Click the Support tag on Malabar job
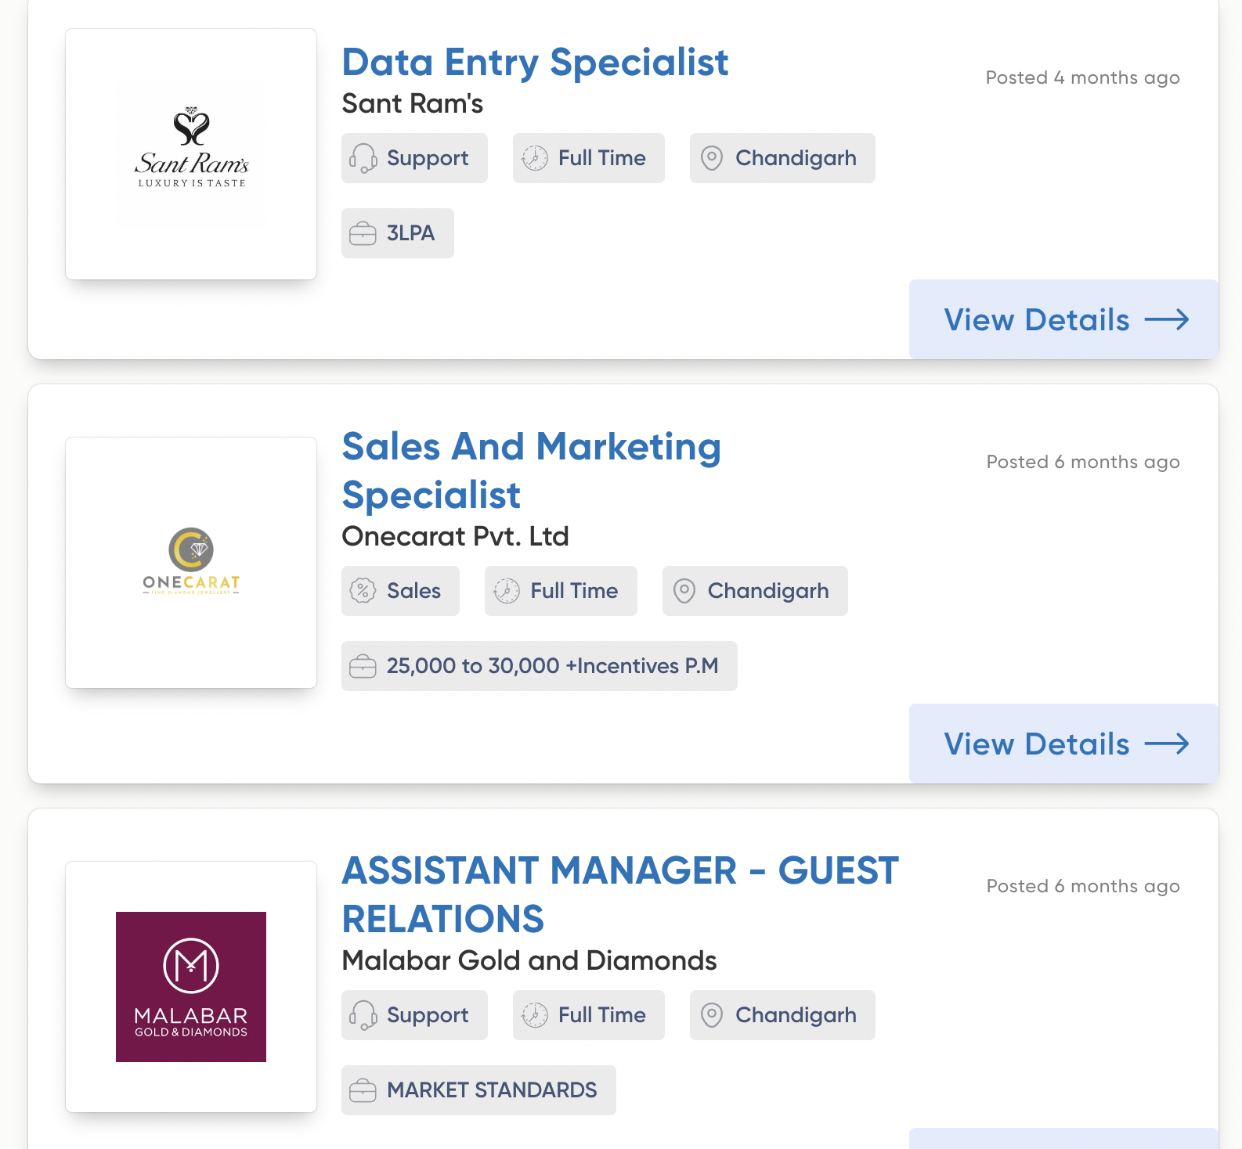The height and width of the screenshot is (1149, 1242). tap(414, 1015)
